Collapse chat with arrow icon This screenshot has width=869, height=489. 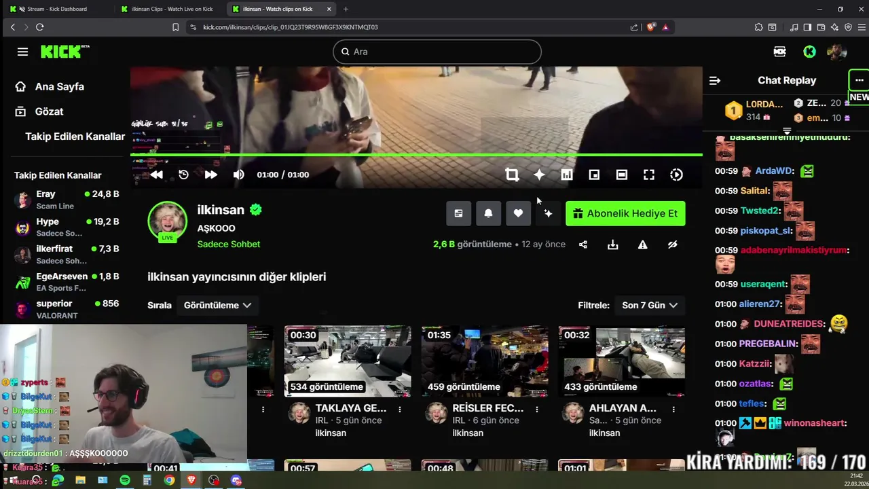point(714,80)
